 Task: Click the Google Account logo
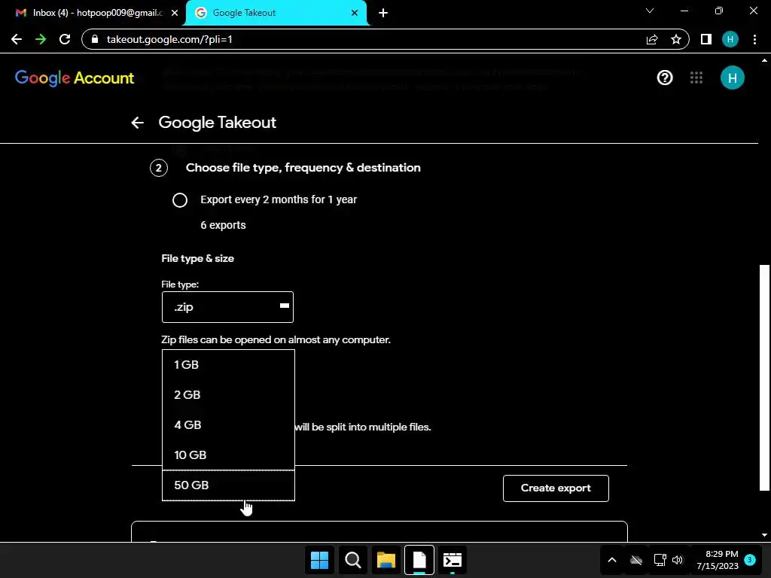[75, 78]
